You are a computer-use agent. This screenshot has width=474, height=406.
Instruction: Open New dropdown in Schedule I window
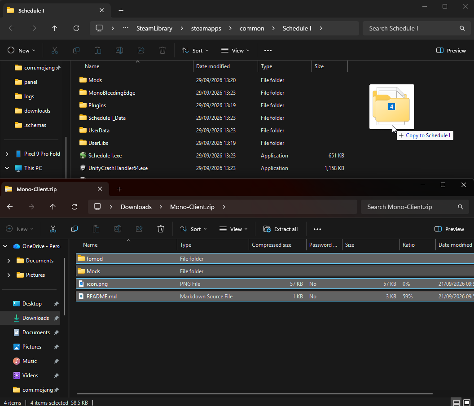pos(22,50)
